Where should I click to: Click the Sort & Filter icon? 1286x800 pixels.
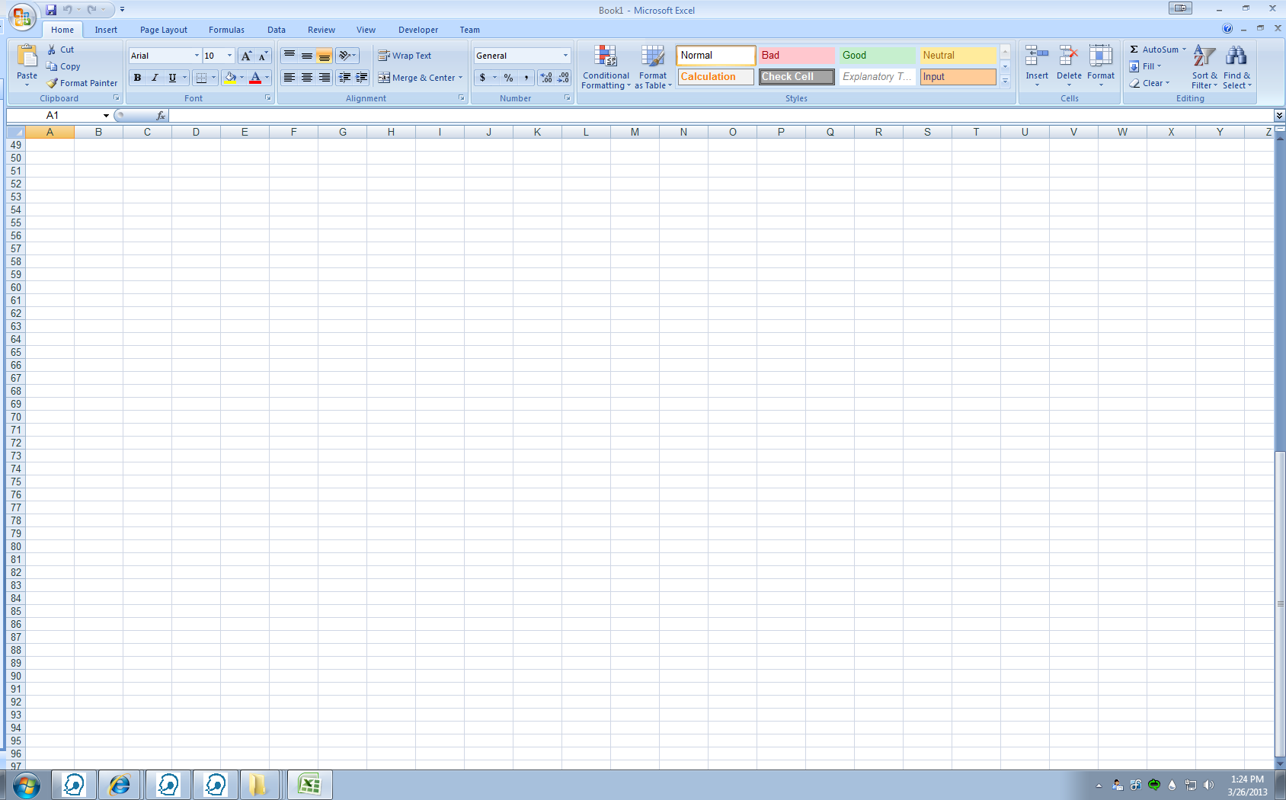pyautogui.click(x=1204, y=57)
